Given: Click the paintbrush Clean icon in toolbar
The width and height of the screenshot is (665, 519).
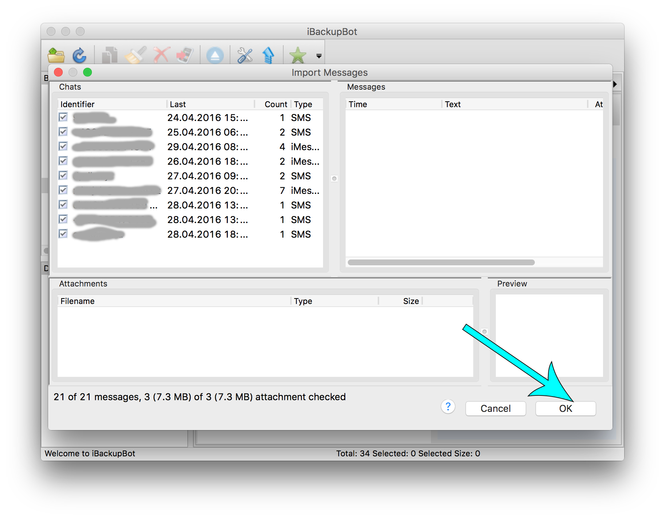Looking at the screenshot, I should [x=135, y=55].
